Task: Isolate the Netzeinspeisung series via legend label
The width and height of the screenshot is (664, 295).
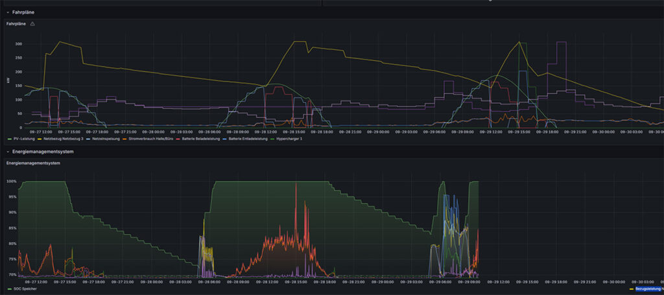Action: coord(106,139)
